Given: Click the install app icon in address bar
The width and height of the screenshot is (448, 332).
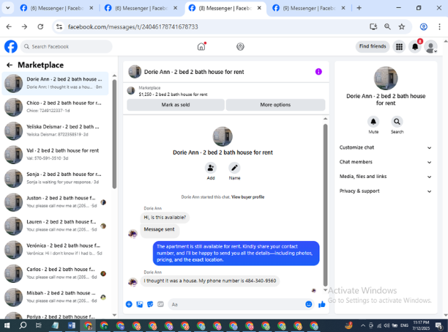Looking at the screenshot, I should coord(373,26).
